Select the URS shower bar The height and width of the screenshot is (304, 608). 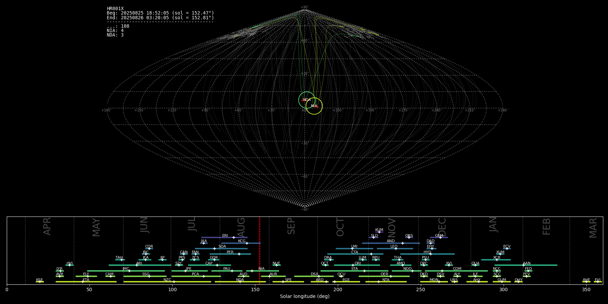coord(455,282)
